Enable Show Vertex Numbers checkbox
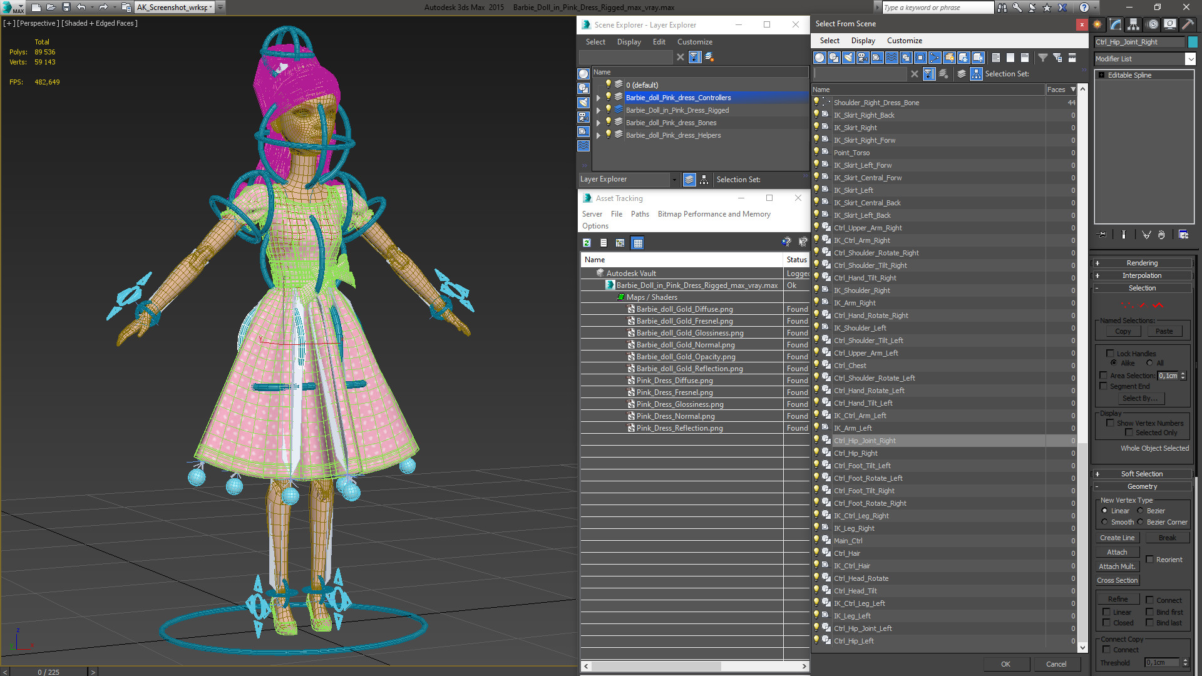The width and height of the screenshot is (1202, 676). pyautogui.click(x=1111, y=423)
